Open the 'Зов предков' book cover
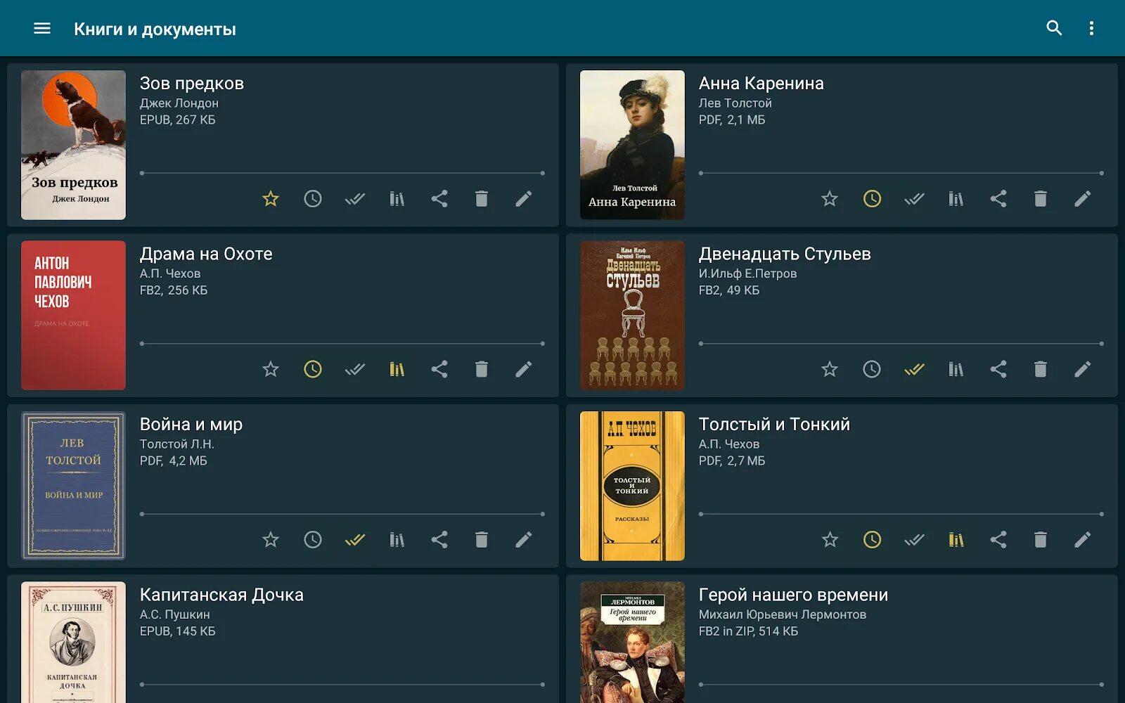1125x703 pixels. pos(73,145)
